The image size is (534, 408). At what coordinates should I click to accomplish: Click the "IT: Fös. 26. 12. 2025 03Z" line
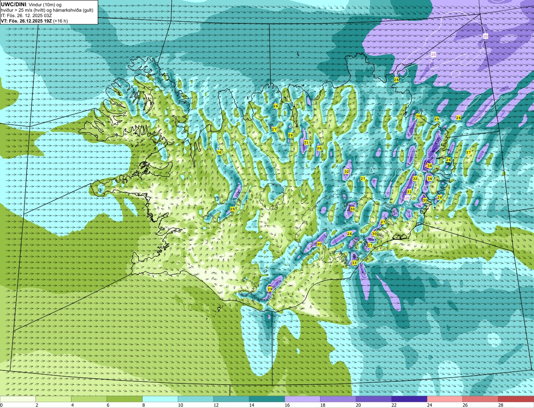(x=25, y=15)
